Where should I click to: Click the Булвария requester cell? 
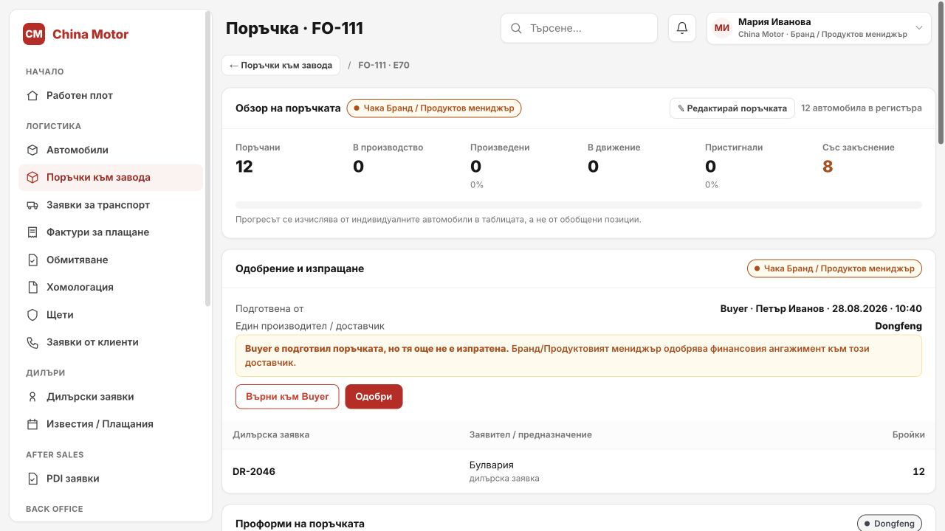coord(492,465)
